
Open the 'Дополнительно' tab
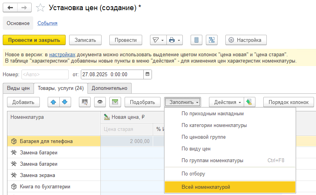pyautogui.click(x=109, y=88)
